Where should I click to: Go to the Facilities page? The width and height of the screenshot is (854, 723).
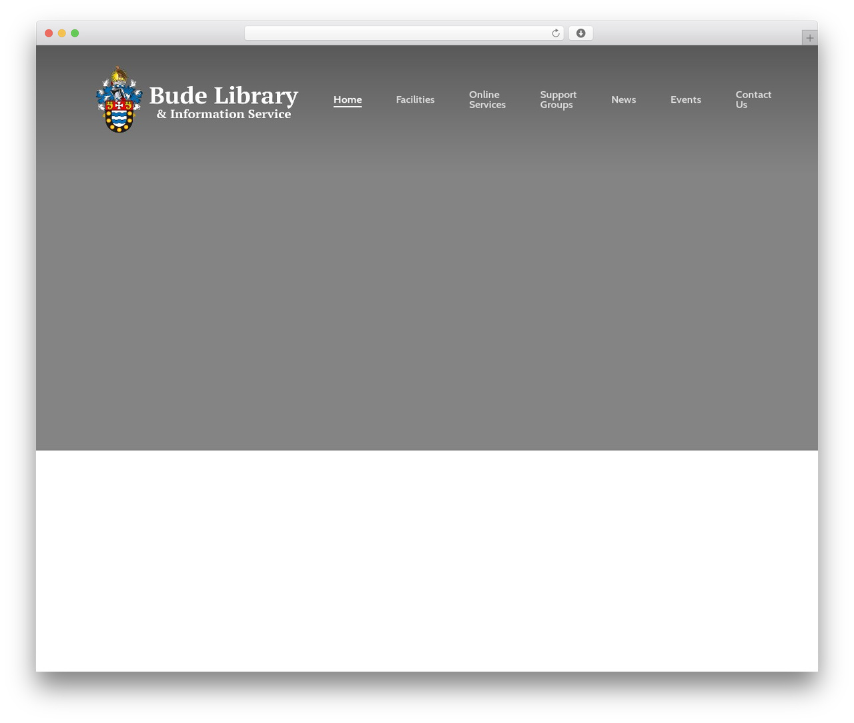(415, 99)
